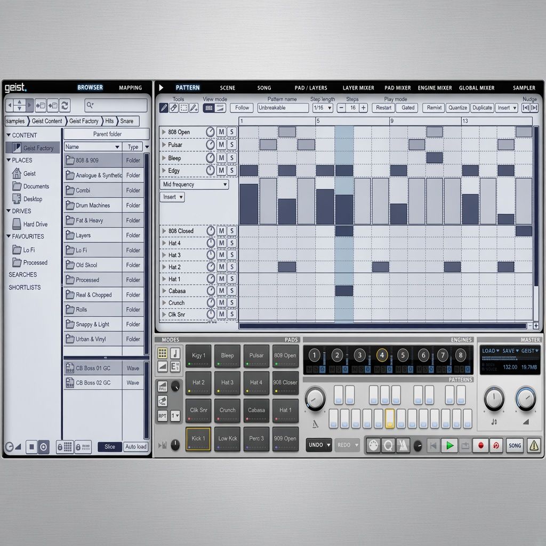Open the SAMPLER tab
546x546 pixels.
pos(524,88)
